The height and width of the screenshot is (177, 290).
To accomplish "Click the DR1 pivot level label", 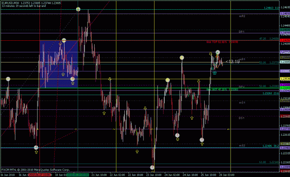I will 241,32.
